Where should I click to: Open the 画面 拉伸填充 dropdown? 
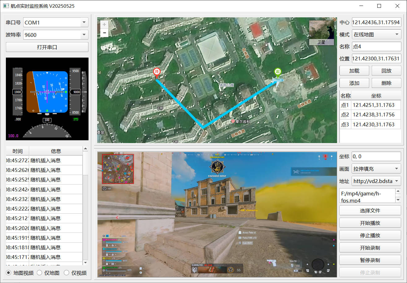376,169
